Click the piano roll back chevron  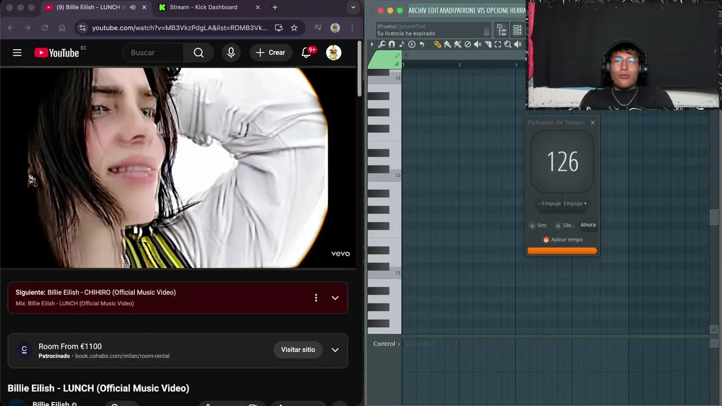click(x=406, y=55)
